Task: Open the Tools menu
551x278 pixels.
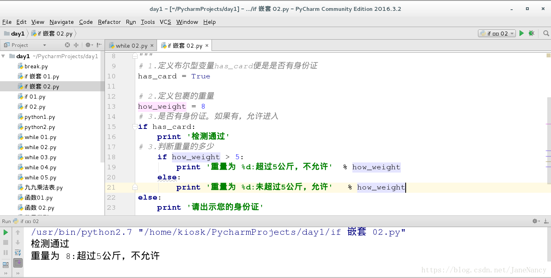Action: (x=148, y=22)
